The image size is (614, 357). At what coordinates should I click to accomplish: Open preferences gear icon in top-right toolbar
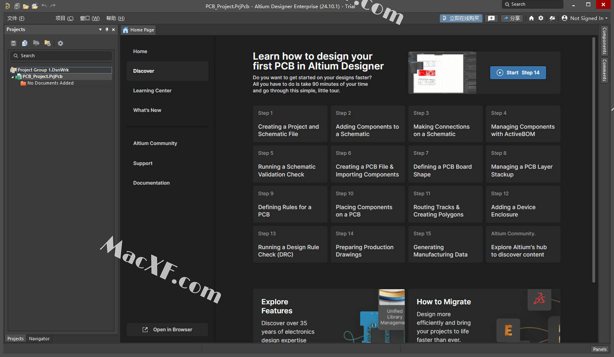point(541,18)
